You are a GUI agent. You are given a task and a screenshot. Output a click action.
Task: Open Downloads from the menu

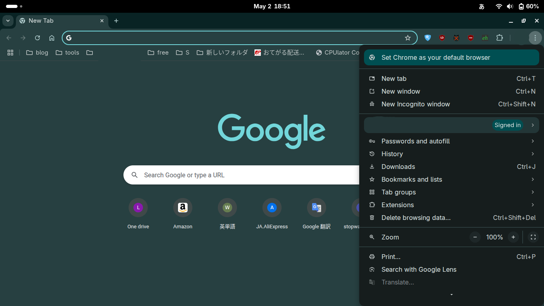tap(452, 167)
